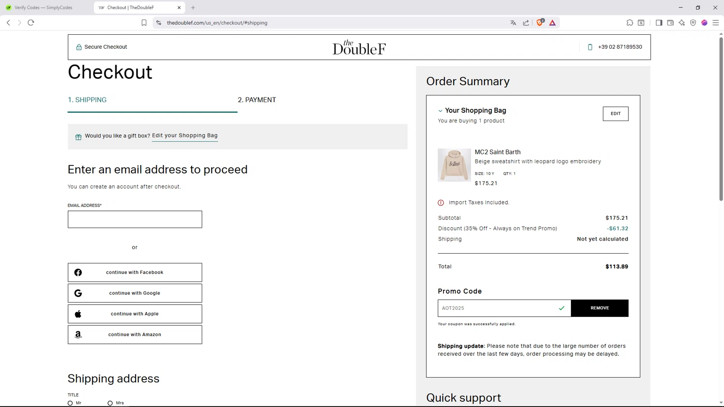This screenshot has width=724, height=407.
Task: Click the email address input field
Action: click(135, 219)
